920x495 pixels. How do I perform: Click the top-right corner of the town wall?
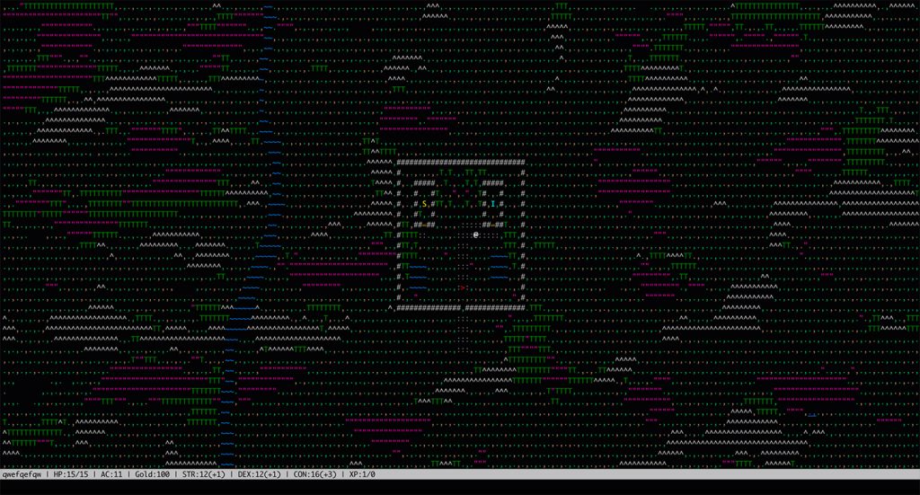pyautogui.click(x=522, y=162)
